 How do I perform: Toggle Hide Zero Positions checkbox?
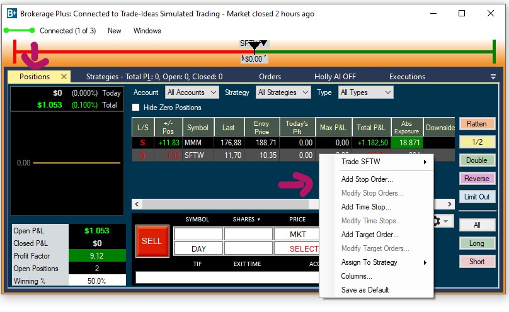[x=135, y=107]
